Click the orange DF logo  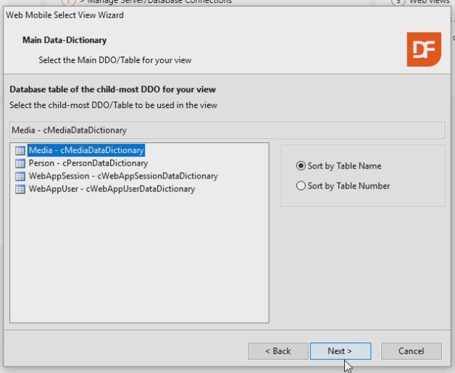[x=423, y=49]
